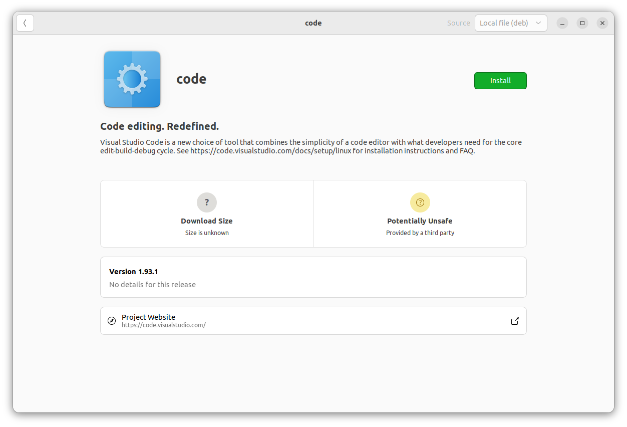Screen dimensions: 627x427
Task: Click the 'Source' label in the header
Action: tap(458, 23)
